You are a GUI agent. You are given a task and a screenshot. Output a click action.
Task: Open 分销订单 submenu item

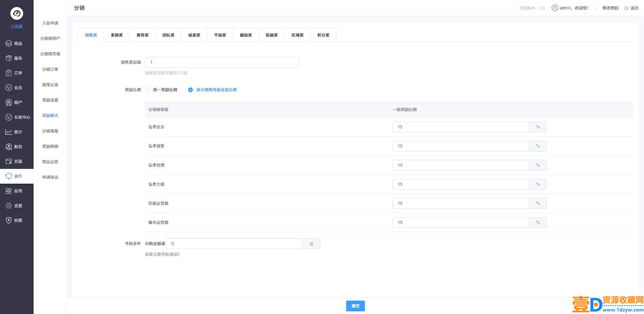pos(50,69)
